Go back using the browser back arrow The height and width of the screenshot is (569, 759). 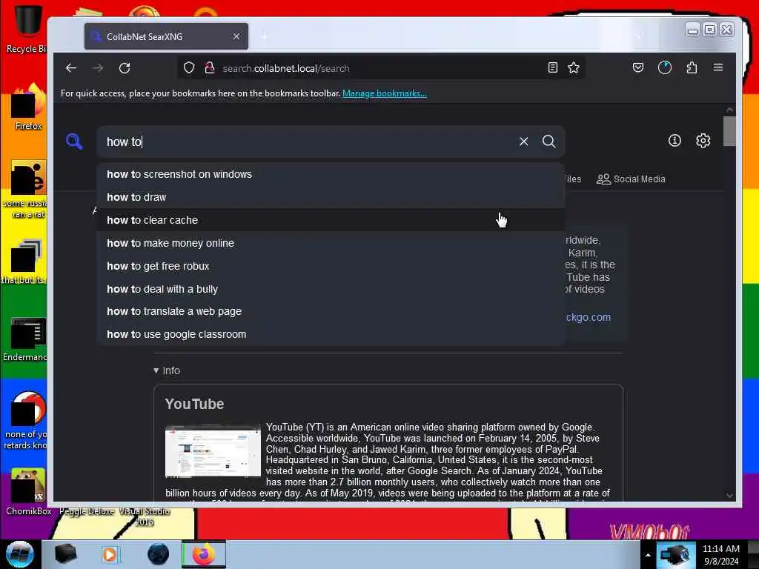71,68
